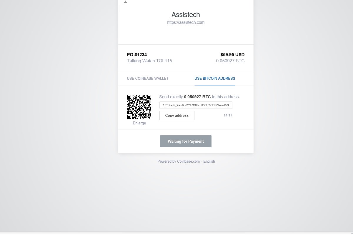Click the small chevron at the bottom-right corner
Viewport: 353px width, 250px height.
352,234
